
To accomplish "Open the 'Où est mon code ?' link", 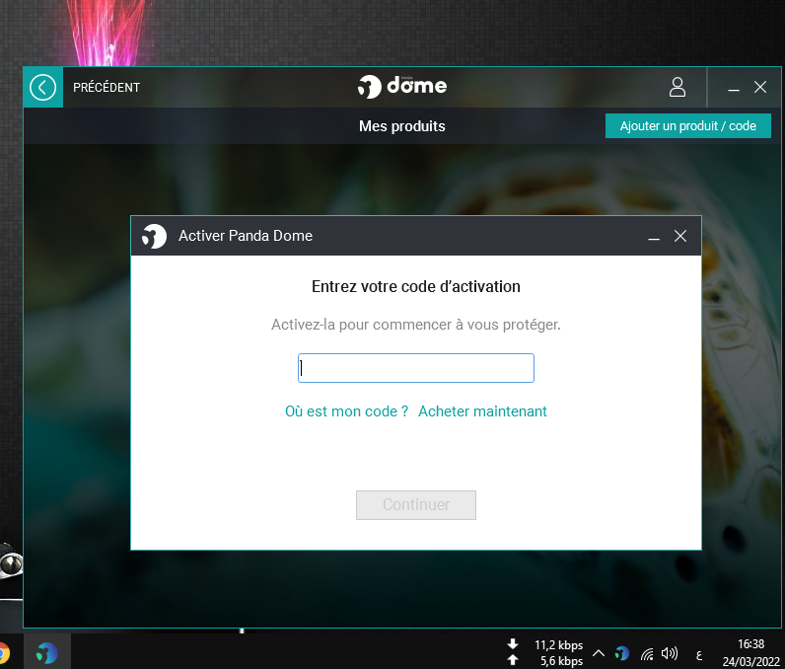I will 346,411.
